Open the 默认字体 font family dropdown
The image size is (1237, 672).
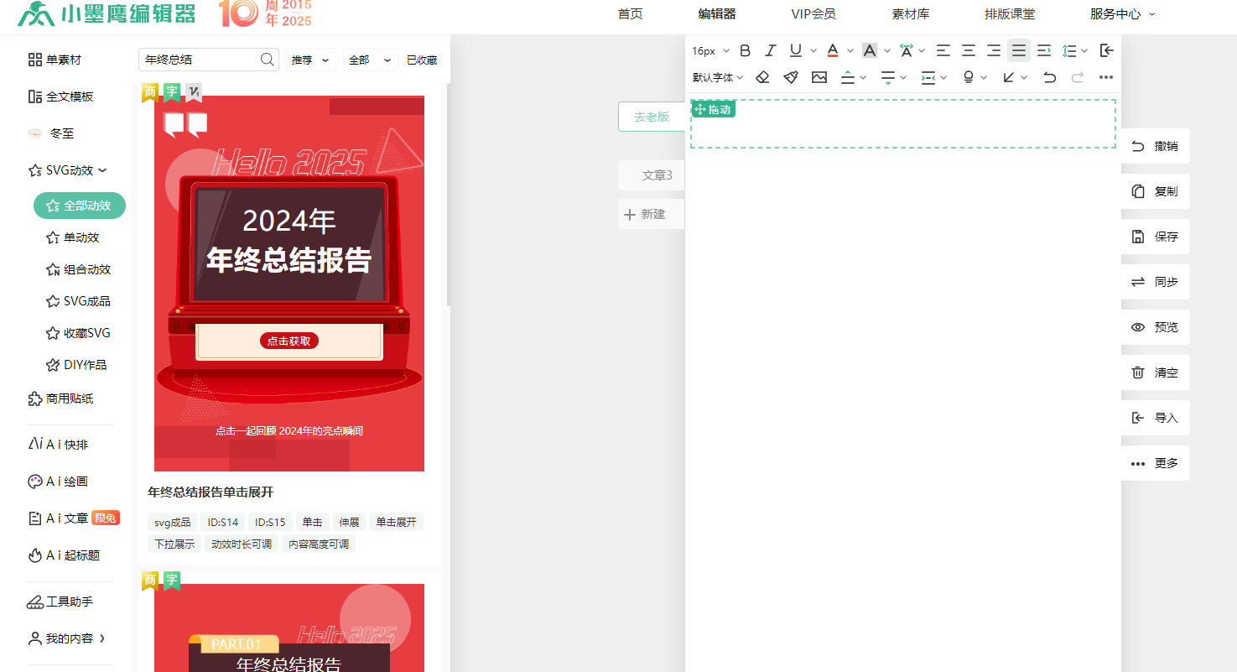point(718,77)
